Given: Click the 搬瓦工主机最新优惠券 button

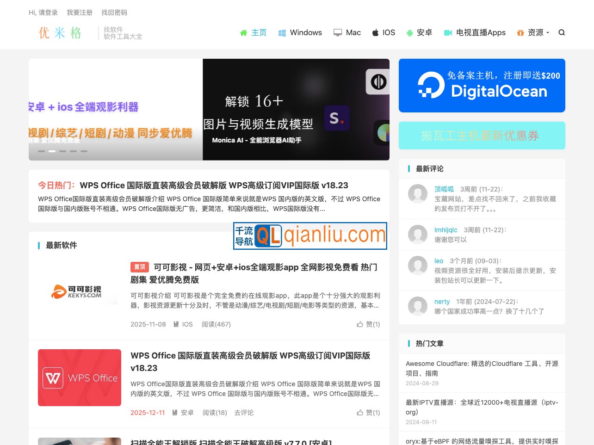Looking at the screenshot, I should 482,136.
